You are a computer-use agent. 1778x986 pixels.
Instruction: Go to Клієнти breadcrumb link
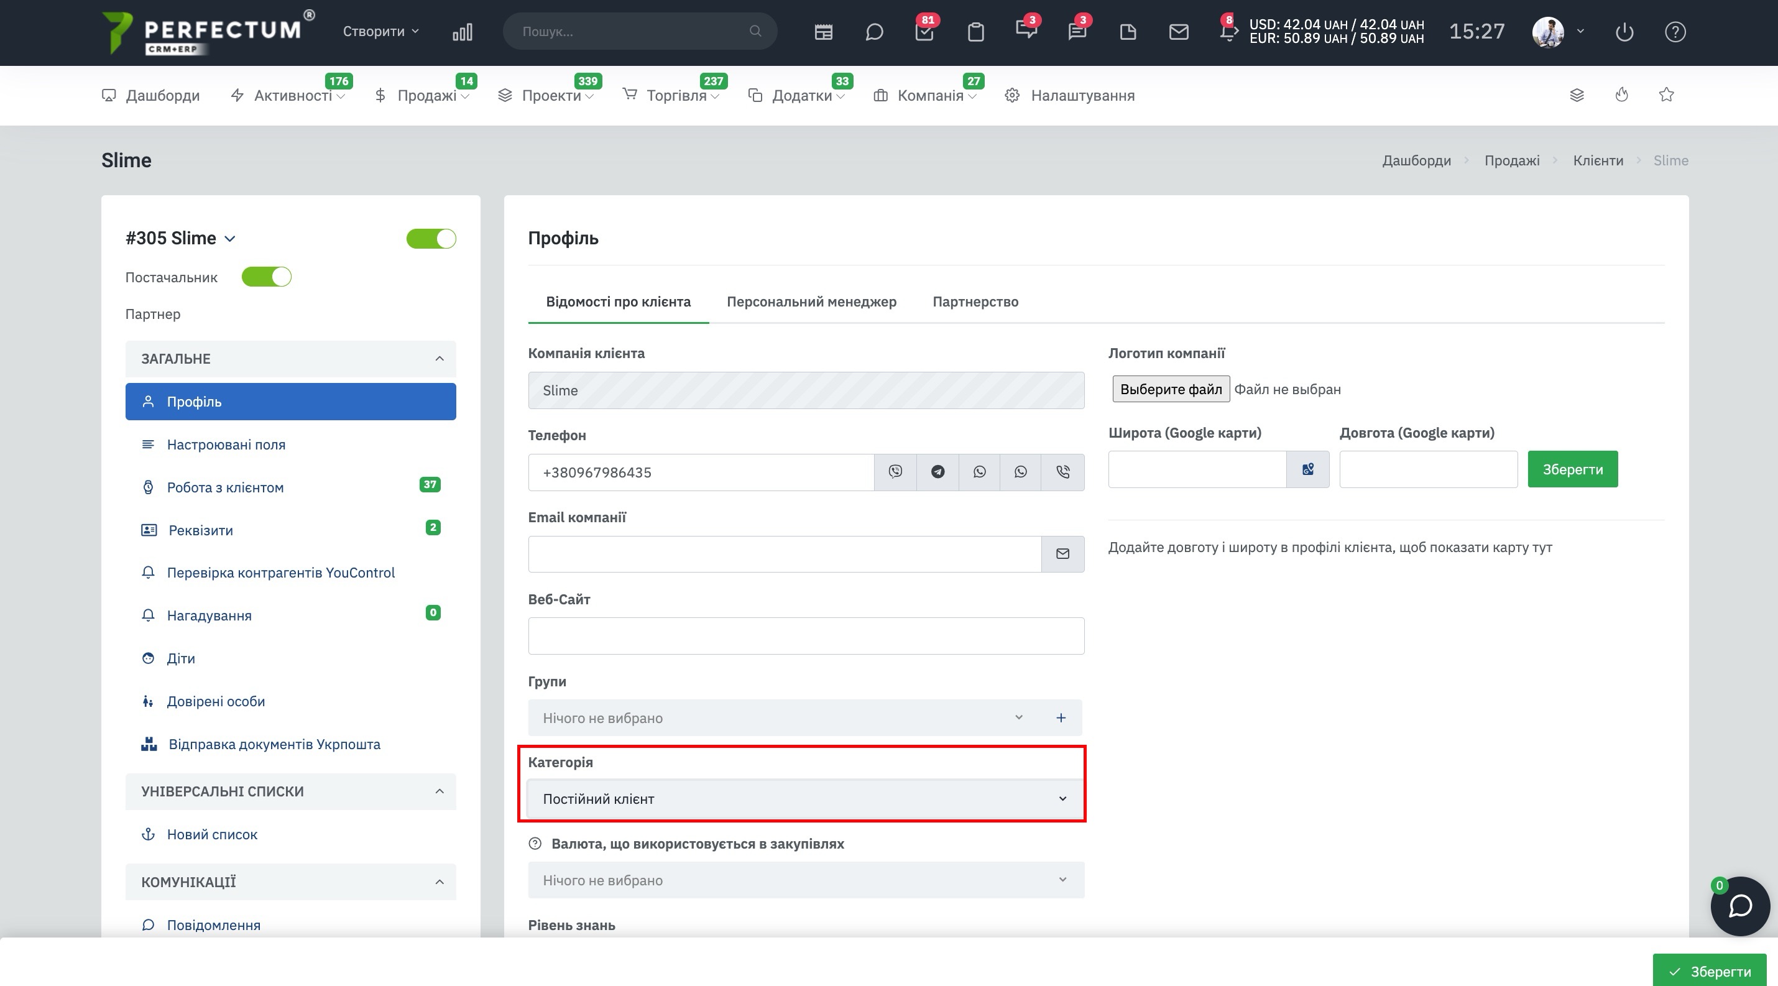1598,160
